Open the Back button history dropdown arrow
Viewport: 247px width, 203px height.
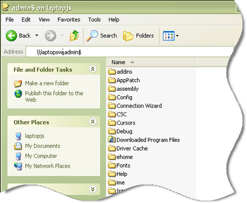[x=37, y=35]
